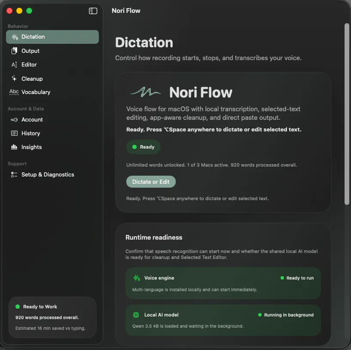Open the Account page
Viewport: 351px width, 350px height.
[52, 120]
